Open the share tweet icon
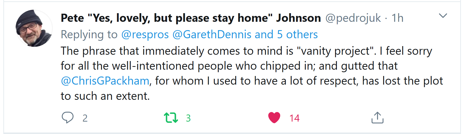The height and width of the screenshot is (134, 464). click(x=377, y=118)
